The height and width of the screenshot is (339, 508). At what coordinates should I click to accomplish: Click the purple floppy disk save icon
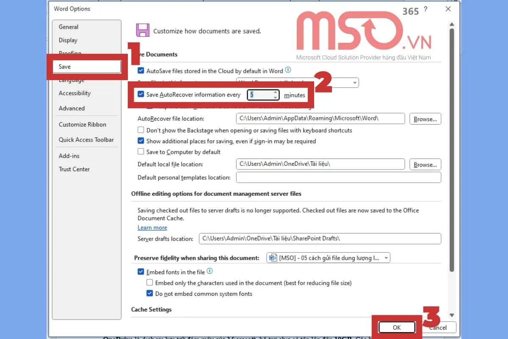point(143,30)
